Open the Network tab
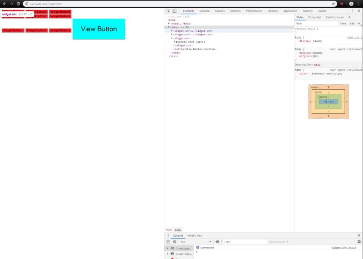The width and height of the screenshot is (363, 259). pyautogui.click(x=235, y=11)
